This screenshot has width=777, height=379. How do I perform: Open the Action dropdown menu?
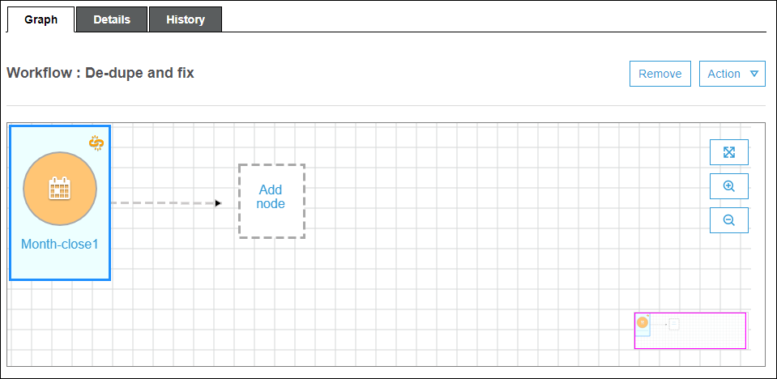click(x=732, y=74)
